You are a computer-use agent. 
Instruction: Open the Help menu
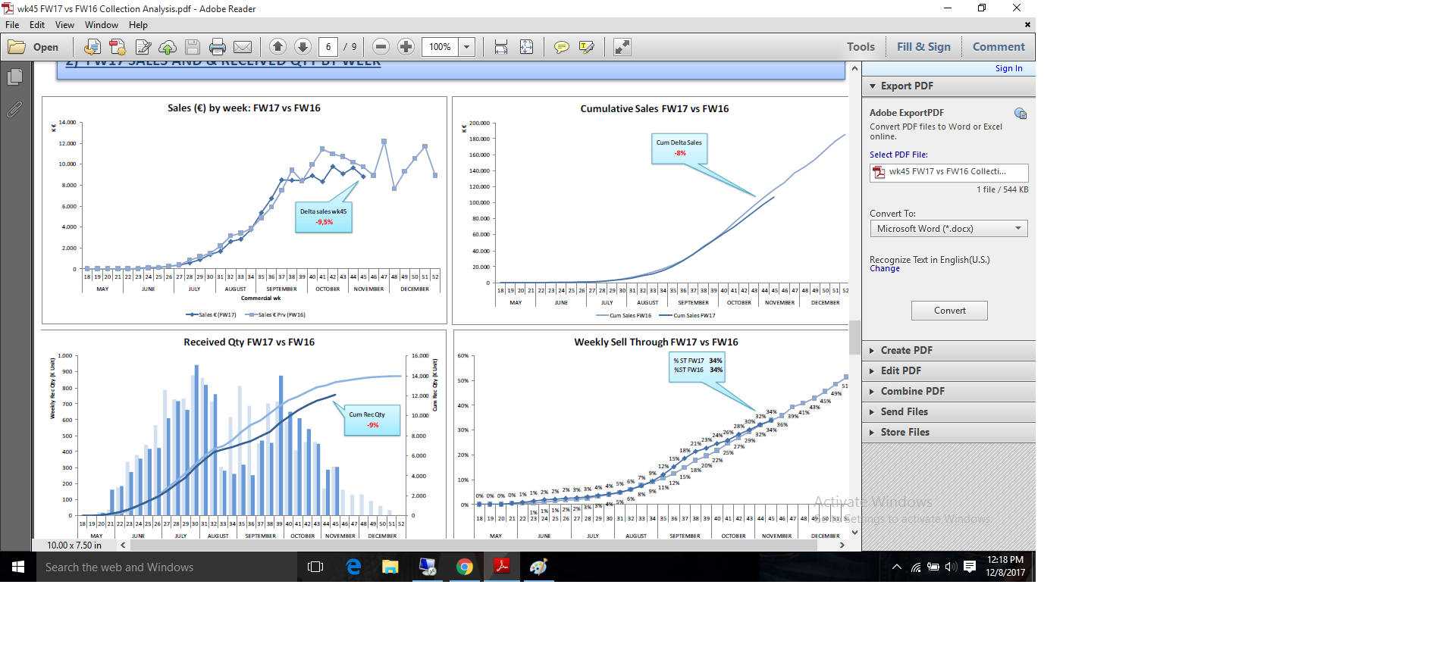(138, 25)
